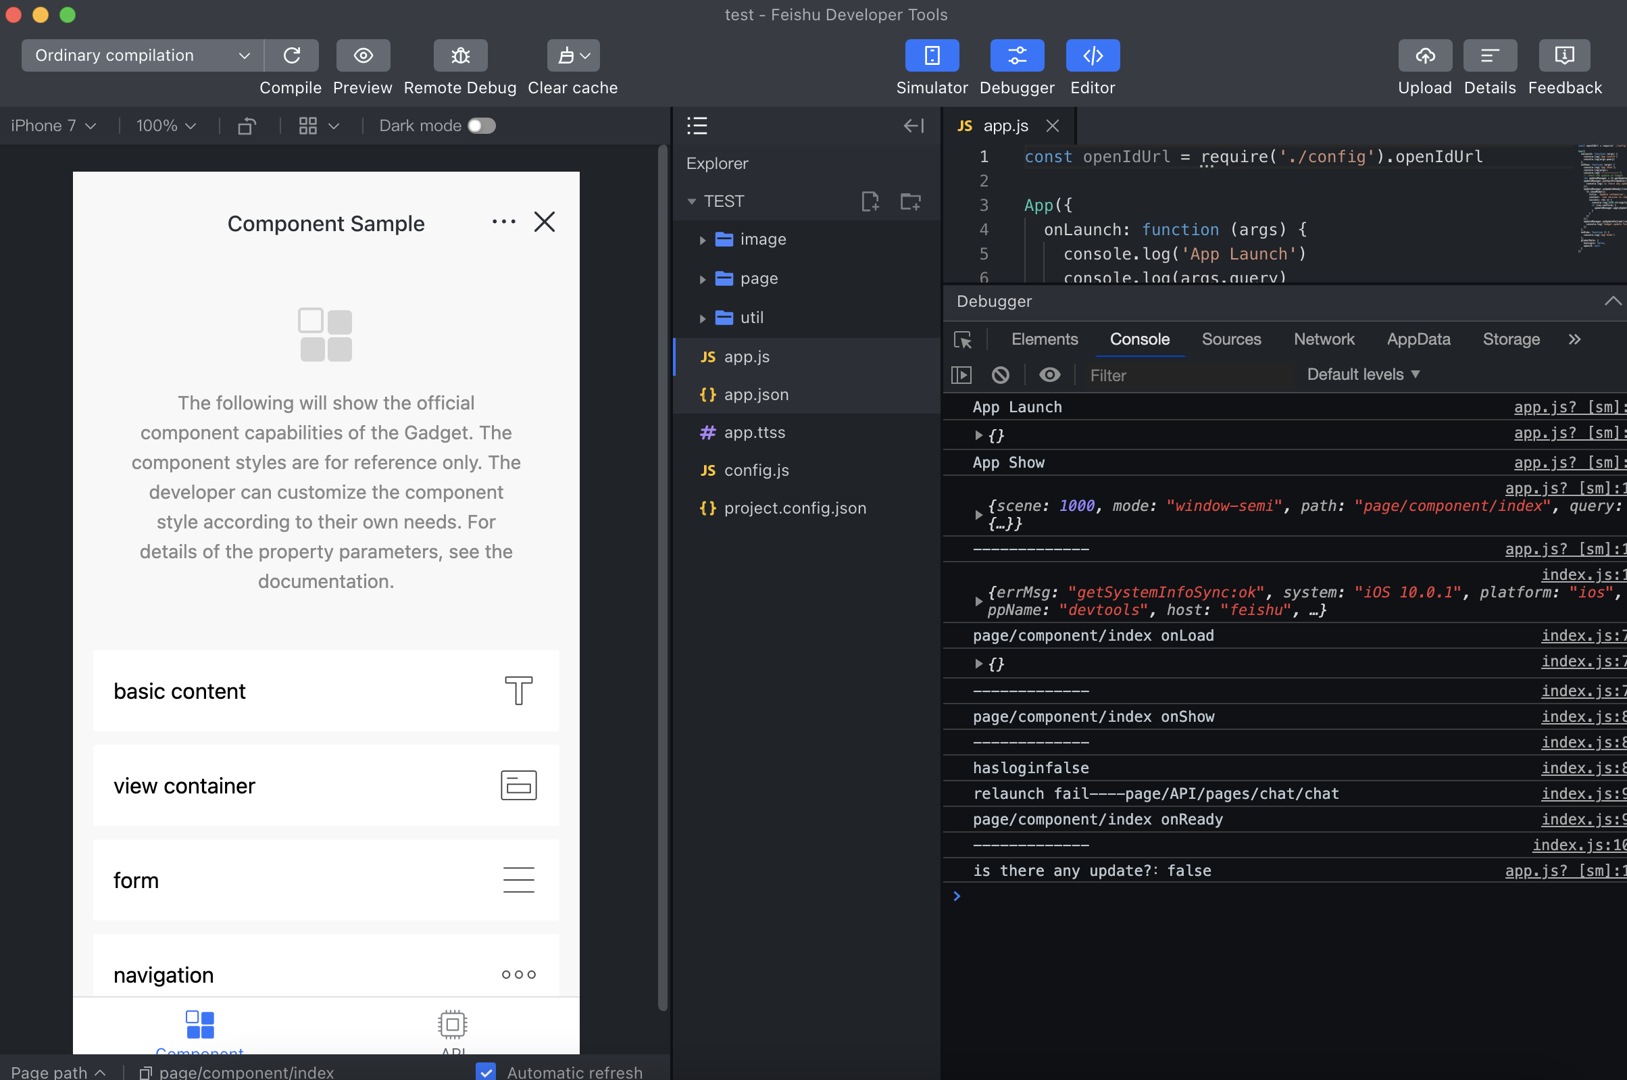Click the new folder icon in TEST
Image resolution: width=1627 pixels, height=1080 pixels.
(910, 201)
